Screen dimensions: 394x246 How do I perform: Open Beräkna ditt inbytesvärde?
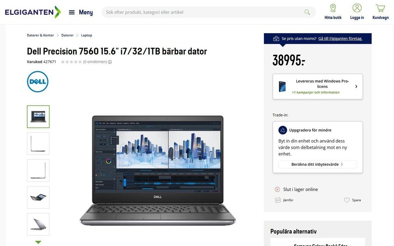[317, 164]
